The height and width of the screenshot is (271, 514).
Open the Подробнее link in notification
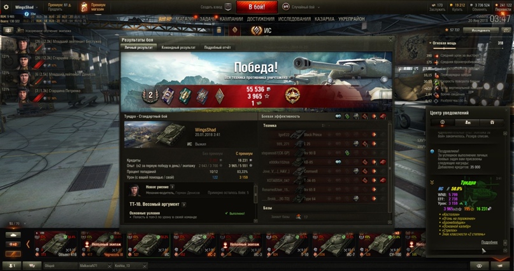tap(489, 242)
